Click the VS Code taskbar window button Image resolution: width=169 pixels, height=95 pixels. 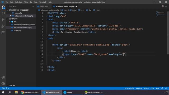51,92
